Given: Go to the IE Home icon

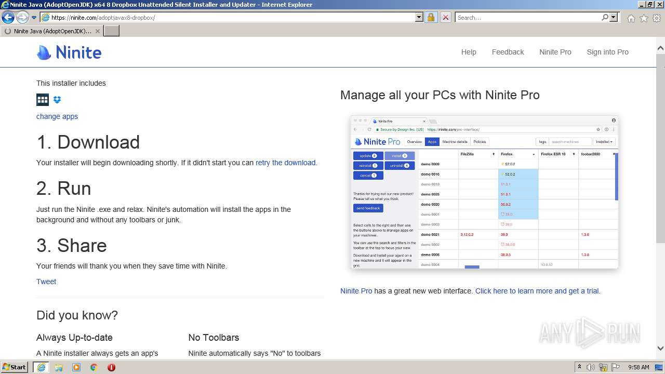Looking at the screenshot, I should (631, 18).
